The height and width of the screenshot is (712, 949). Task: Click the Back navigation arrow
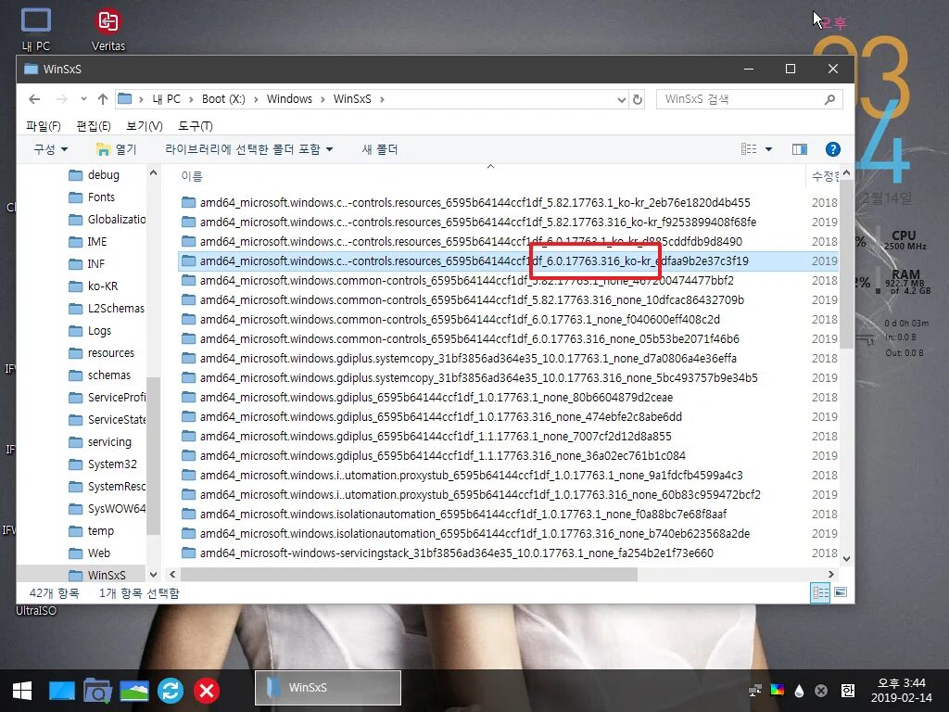[x=34, y=99]
